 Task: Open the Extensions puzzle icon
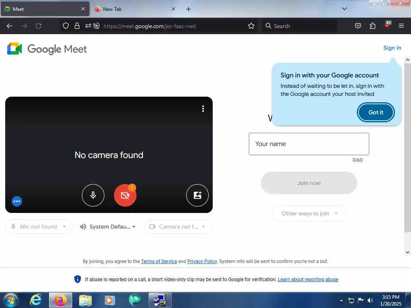pos(372,26)
